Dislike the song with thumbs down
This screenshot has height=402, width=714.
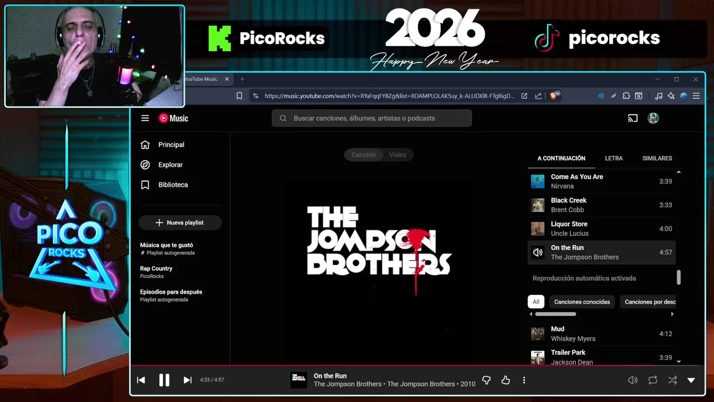point(486,380)
